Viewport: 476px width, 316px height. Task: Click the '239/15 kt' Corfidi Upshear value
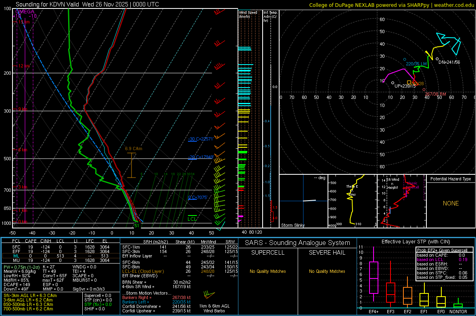click(x=181, y=311)
